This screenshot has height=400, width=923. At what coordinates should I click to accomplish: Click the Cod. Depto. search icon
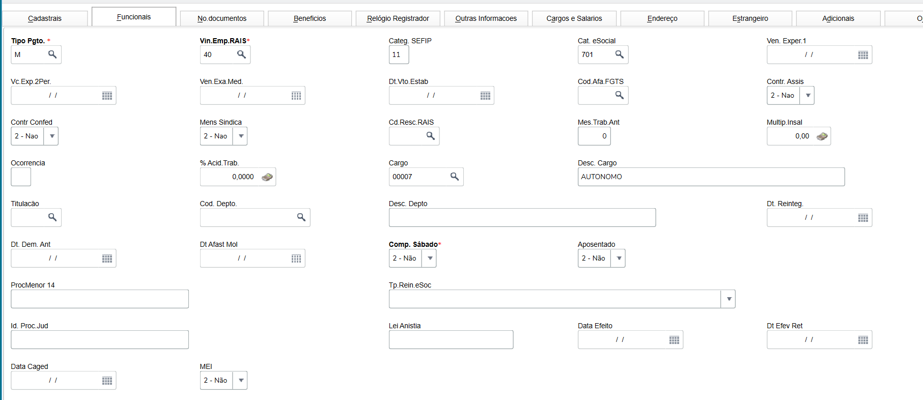point(301,217)
